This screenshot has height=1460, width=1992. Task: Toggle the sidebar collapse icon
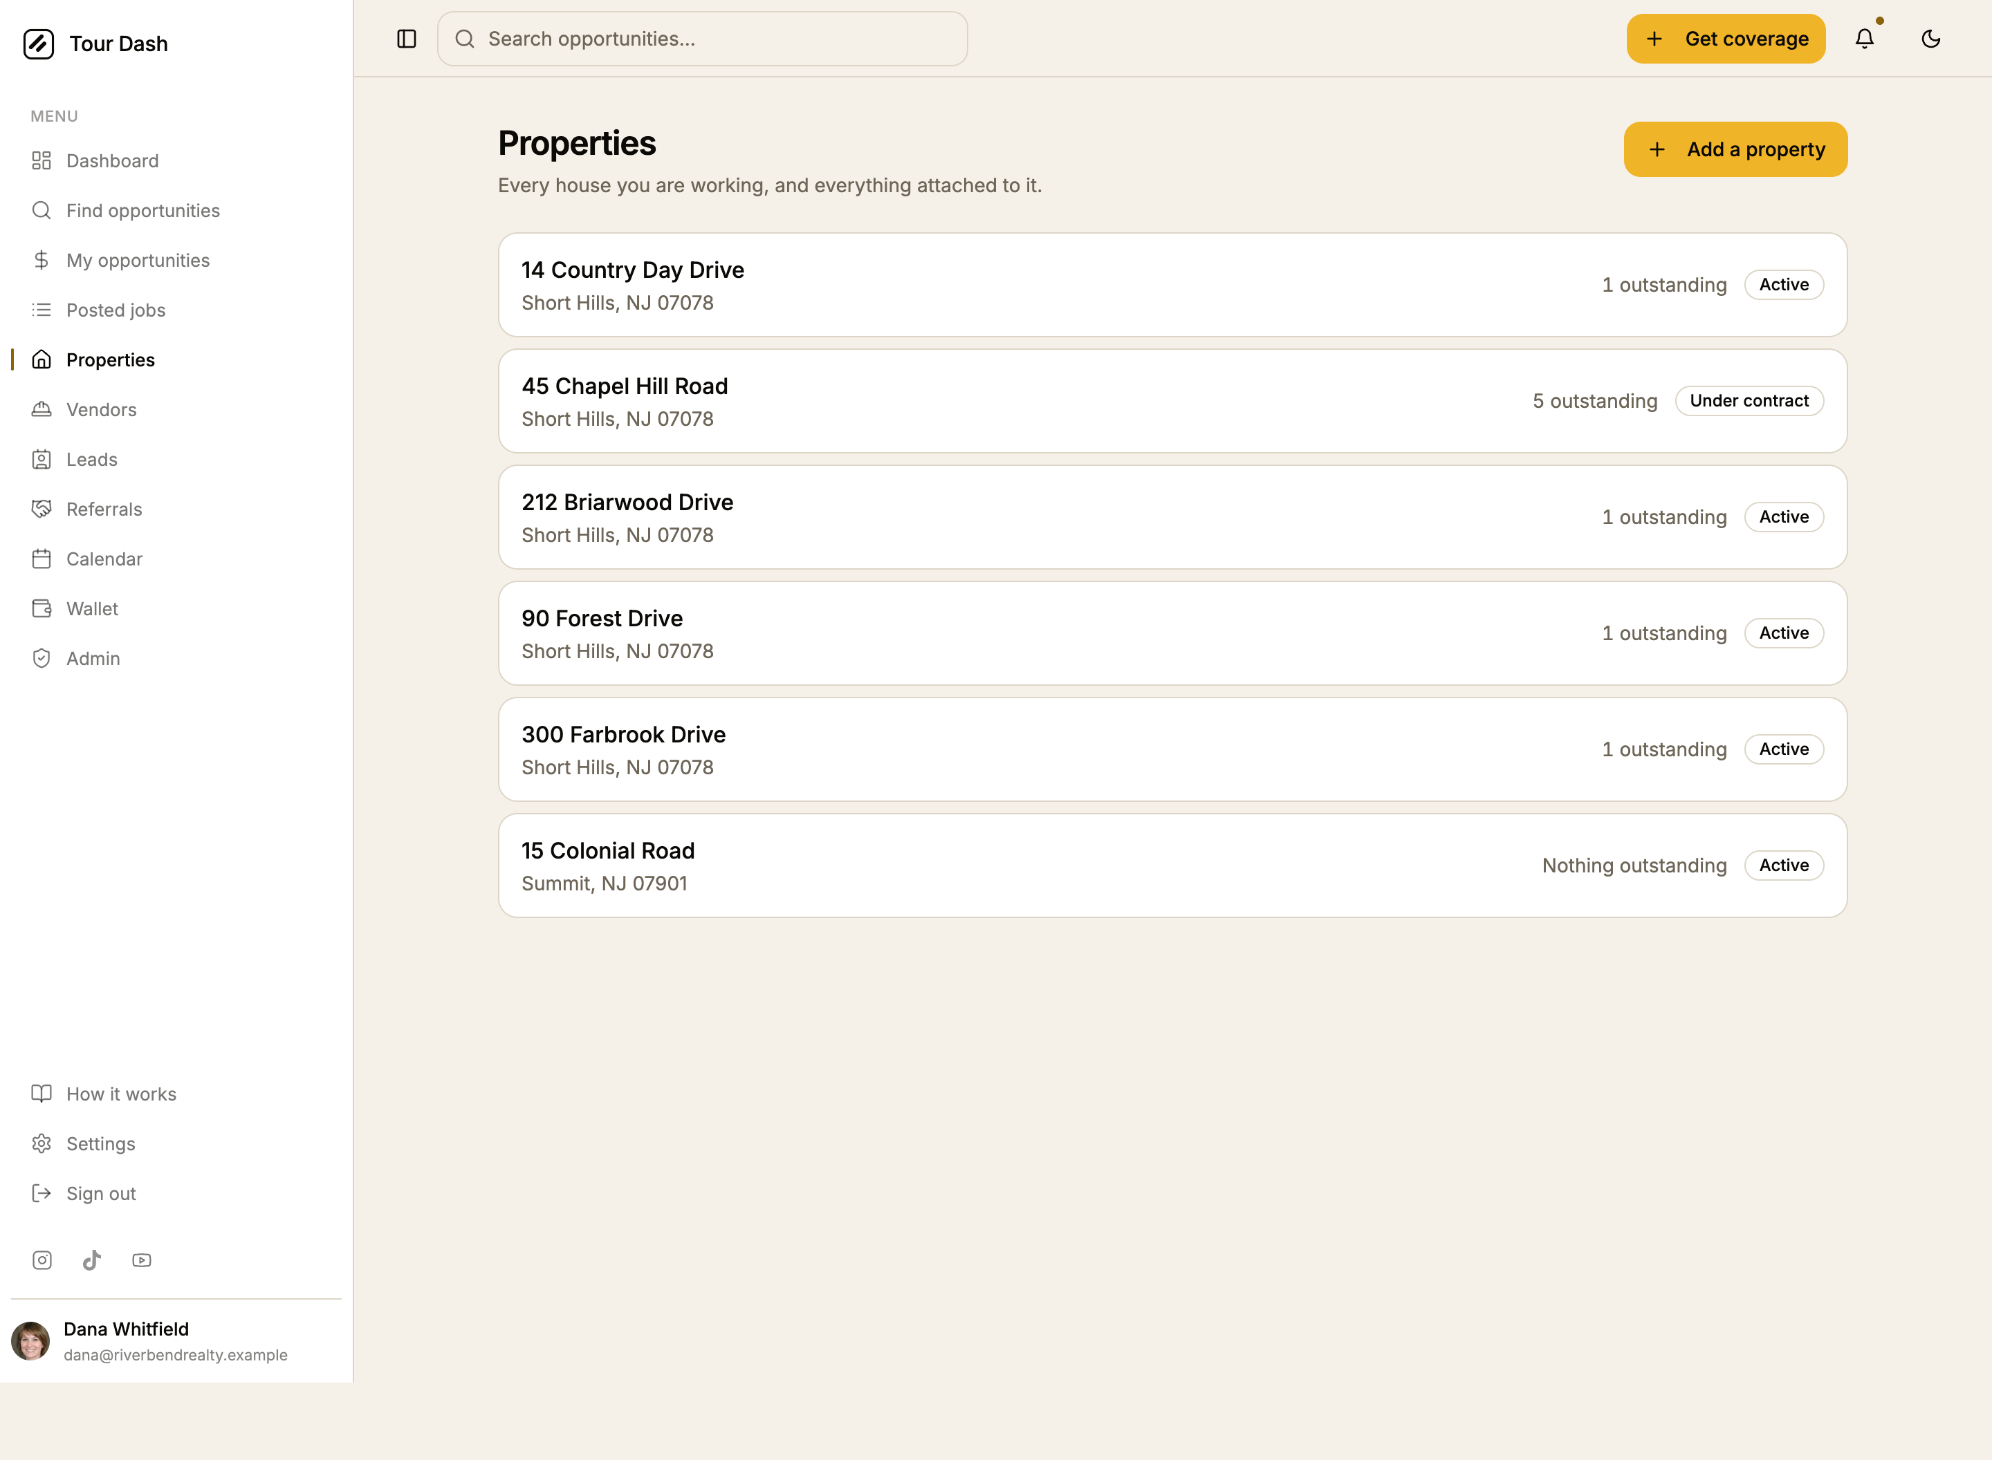pyautogui.click(x=407, y=39)
